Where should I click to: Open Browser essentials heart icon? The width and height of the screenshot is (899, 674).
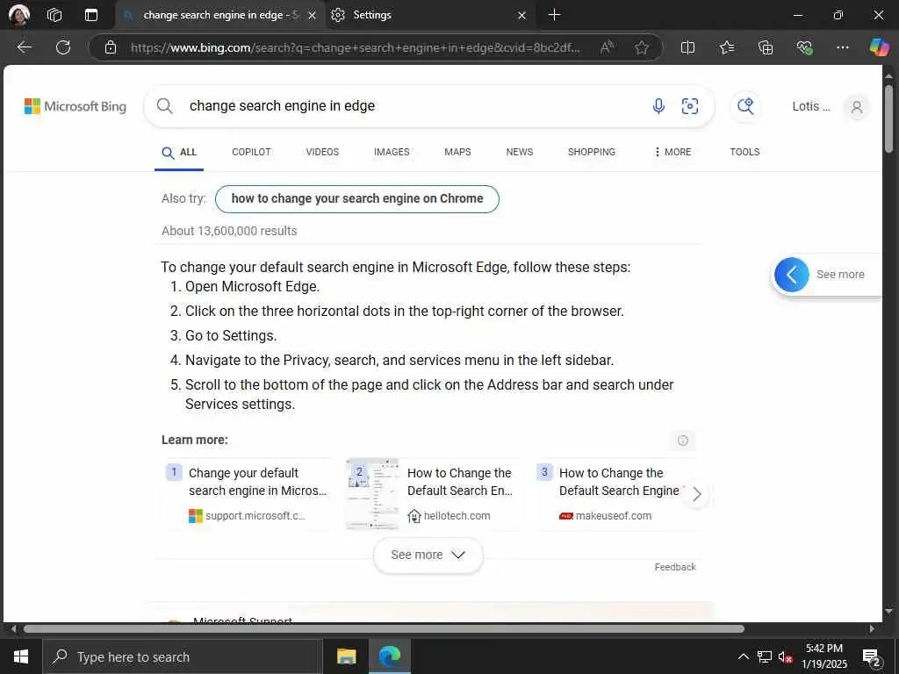(x=804, y=47)
